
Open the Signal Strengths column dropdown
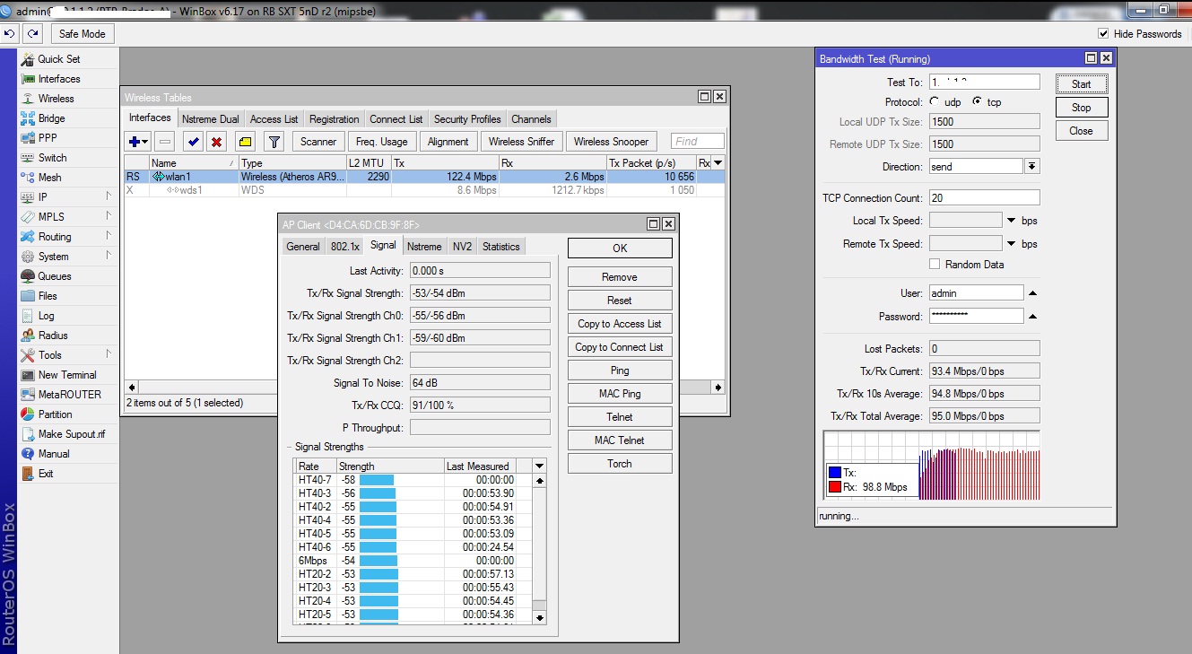(x=539, y=467)
